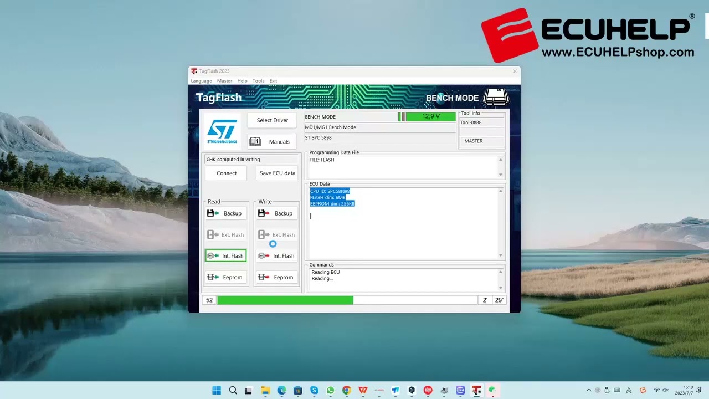Viewport: 709px width, 399px height.
Task: Click the Read Eeprom button
Action: (x=226, y=277)
